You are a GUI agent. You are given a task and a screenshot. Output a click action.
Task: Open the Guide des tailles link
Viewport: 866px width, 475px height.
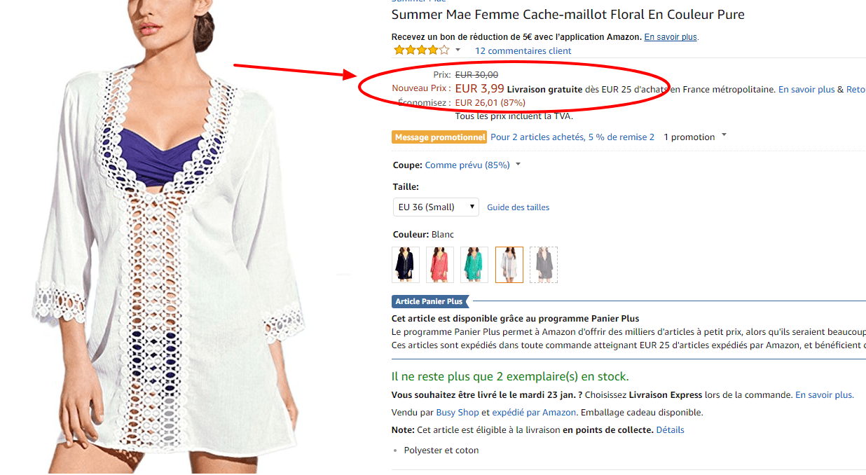pyautogui.click(x=518, y=207)
